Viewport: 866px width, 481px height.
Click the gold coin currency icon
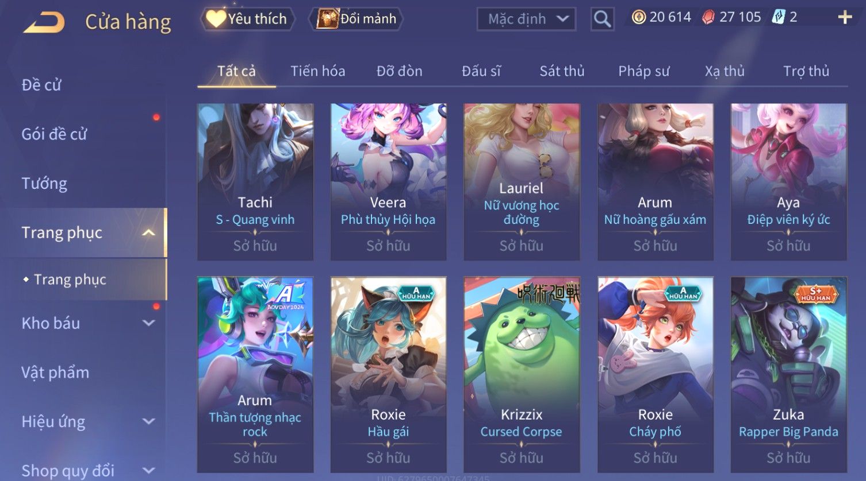(639, 17)
